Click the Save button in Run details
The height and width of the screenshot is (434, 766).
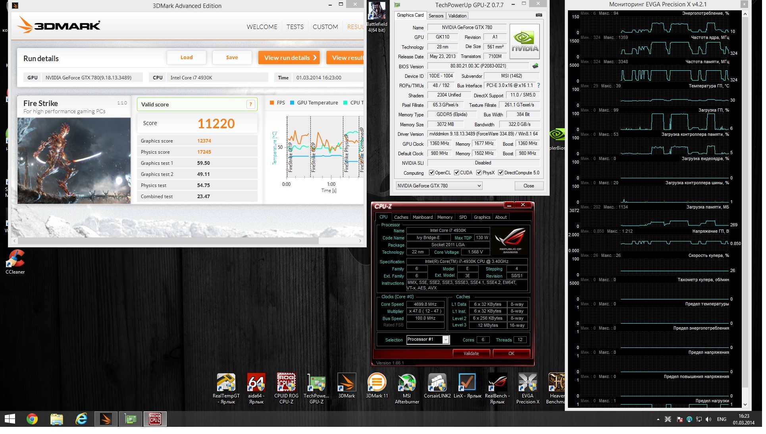(x=232, y=58)
